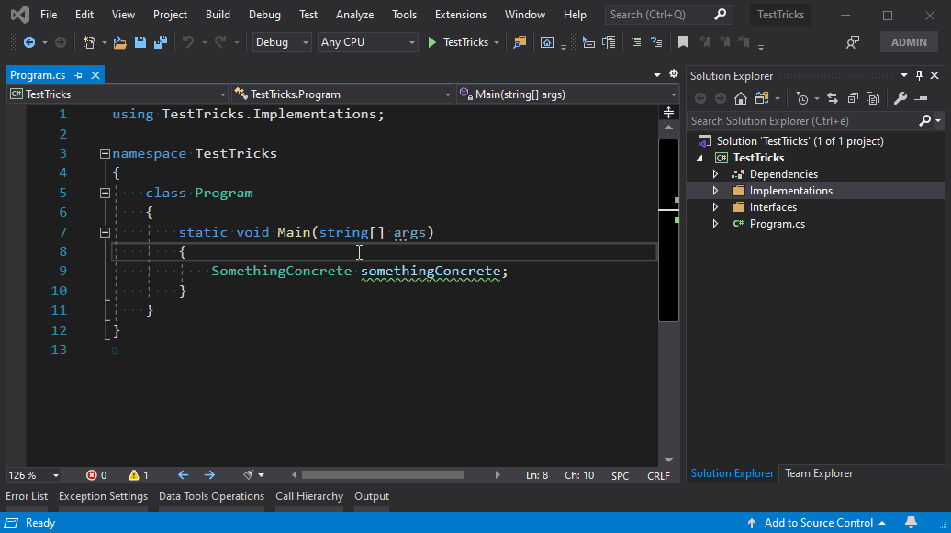The width and height of the screenshot is (951, 533).
Task: Navigate to previous issue with left arrow
Action: (184, 475)
